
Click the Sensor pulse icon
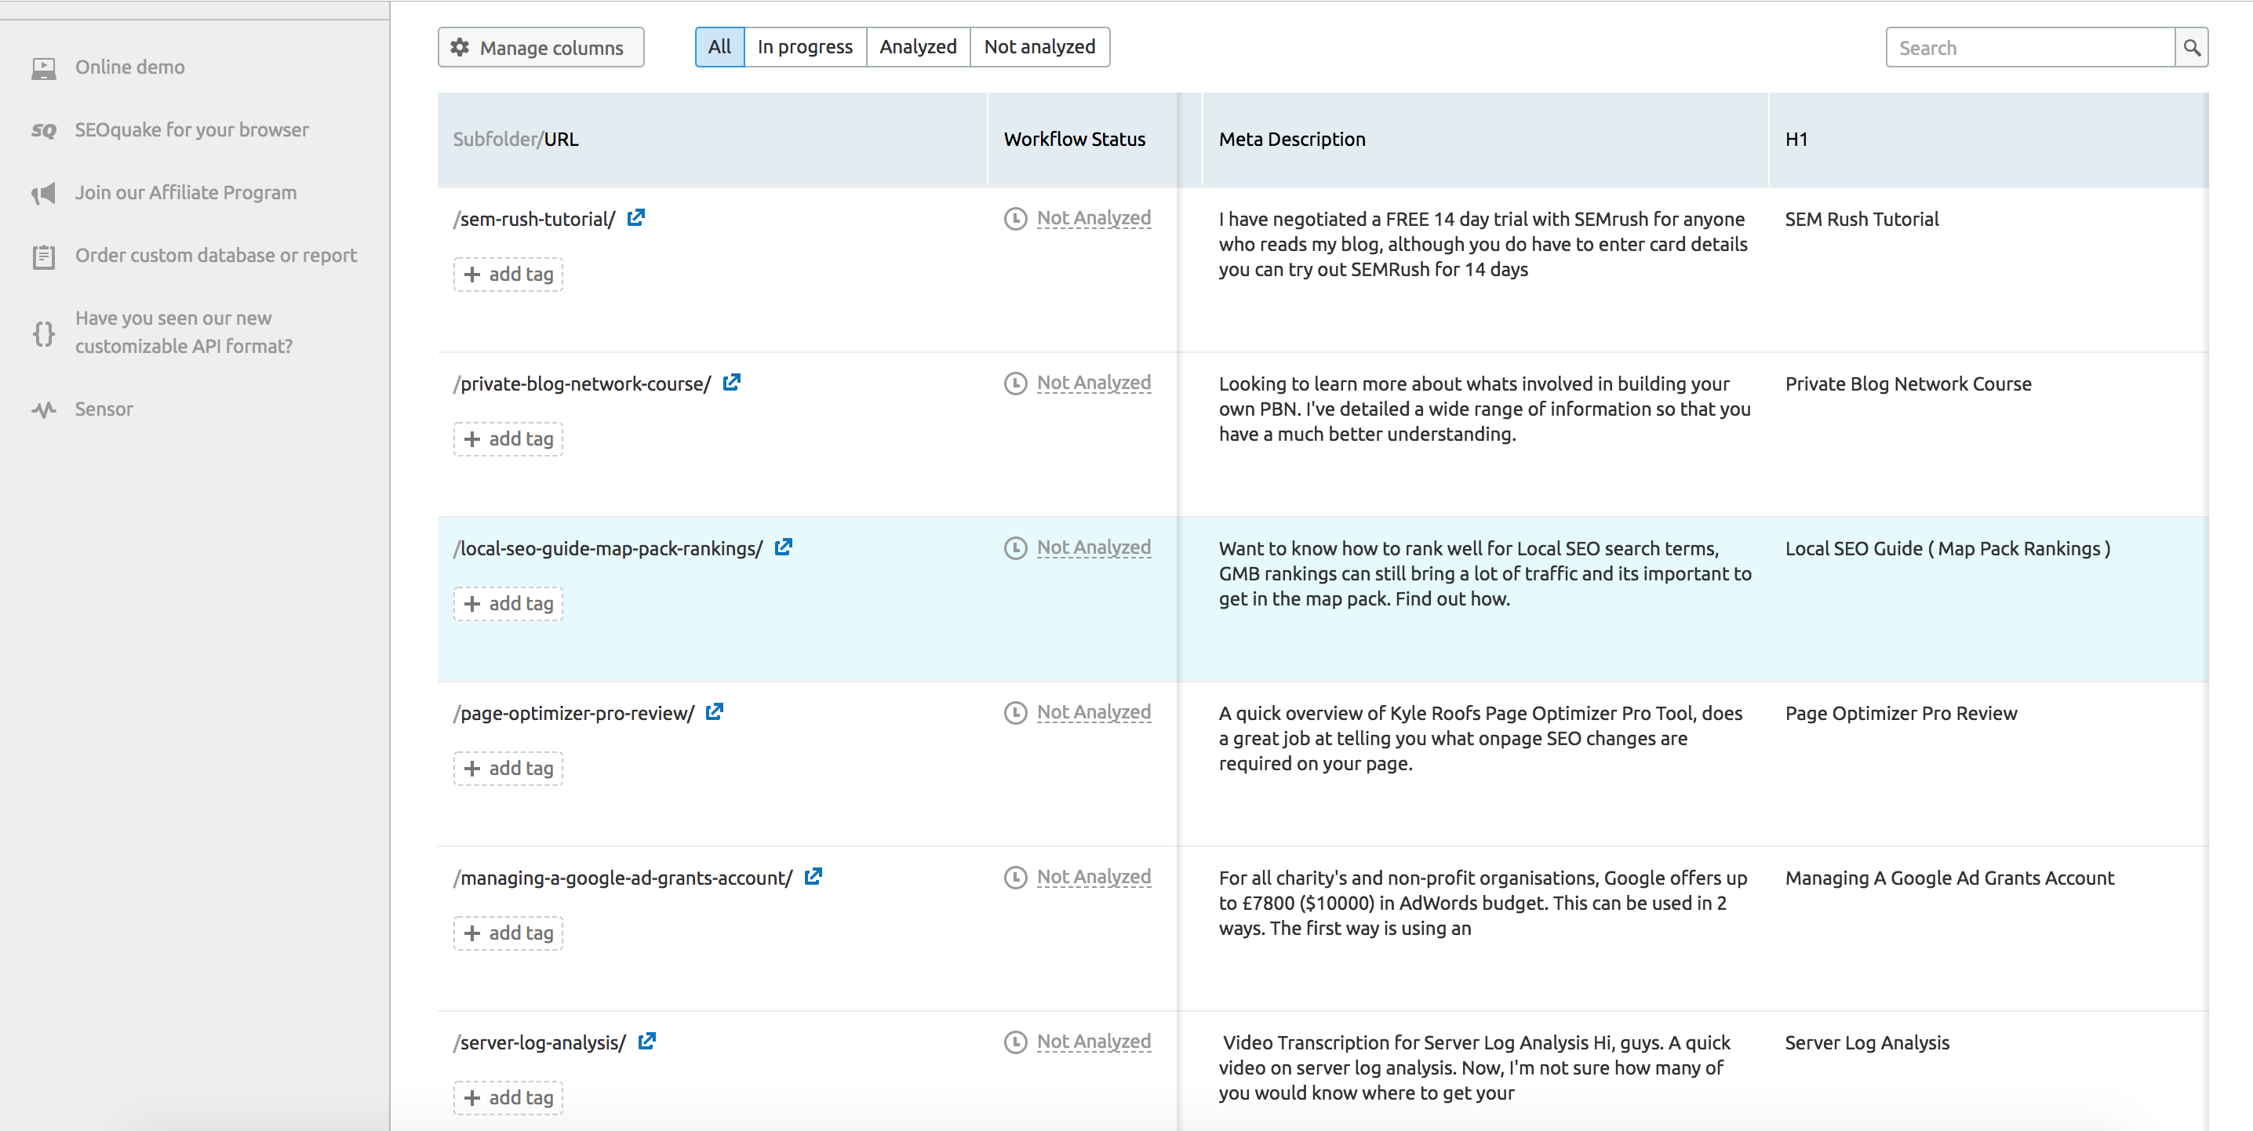tap(44, 409)
